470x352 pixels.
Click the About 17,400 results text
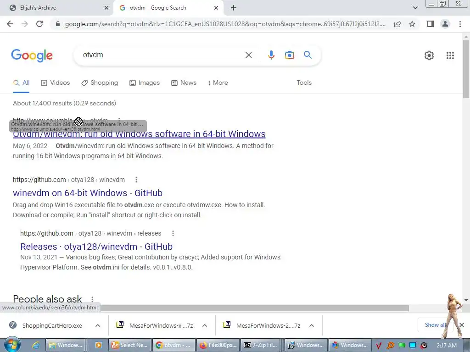[x=64, y=103]
